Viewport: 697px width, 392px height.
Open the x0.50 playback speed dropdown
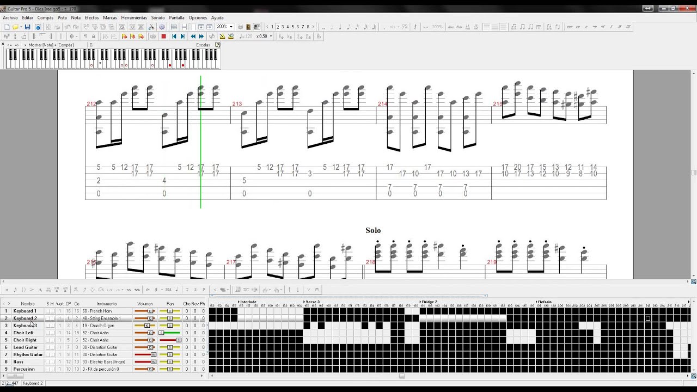coord(271,36)
